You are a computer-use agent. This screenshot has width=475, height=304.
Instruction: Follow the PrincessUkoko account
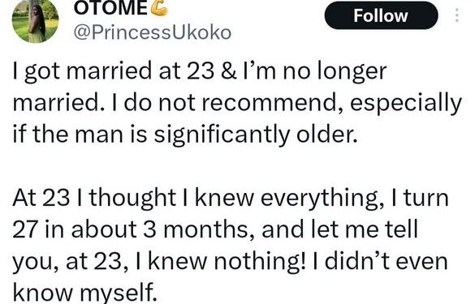coord(381,15)
